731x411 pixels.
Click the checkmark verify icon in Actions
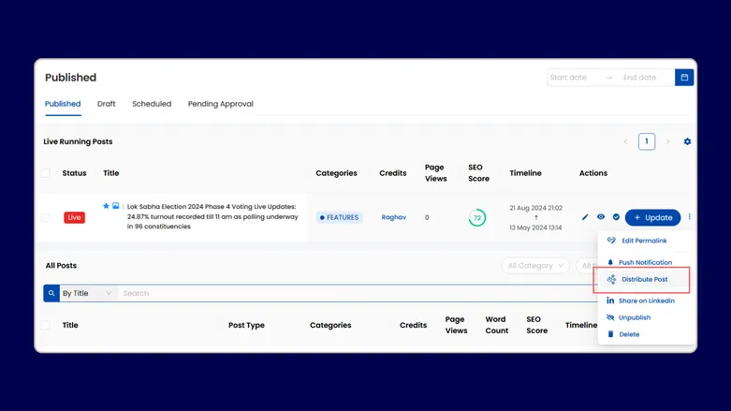tap(616, 217)
